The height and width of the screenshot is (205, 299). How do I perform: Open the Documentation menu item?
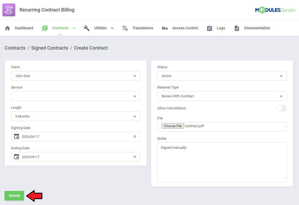tap(257, 28)
